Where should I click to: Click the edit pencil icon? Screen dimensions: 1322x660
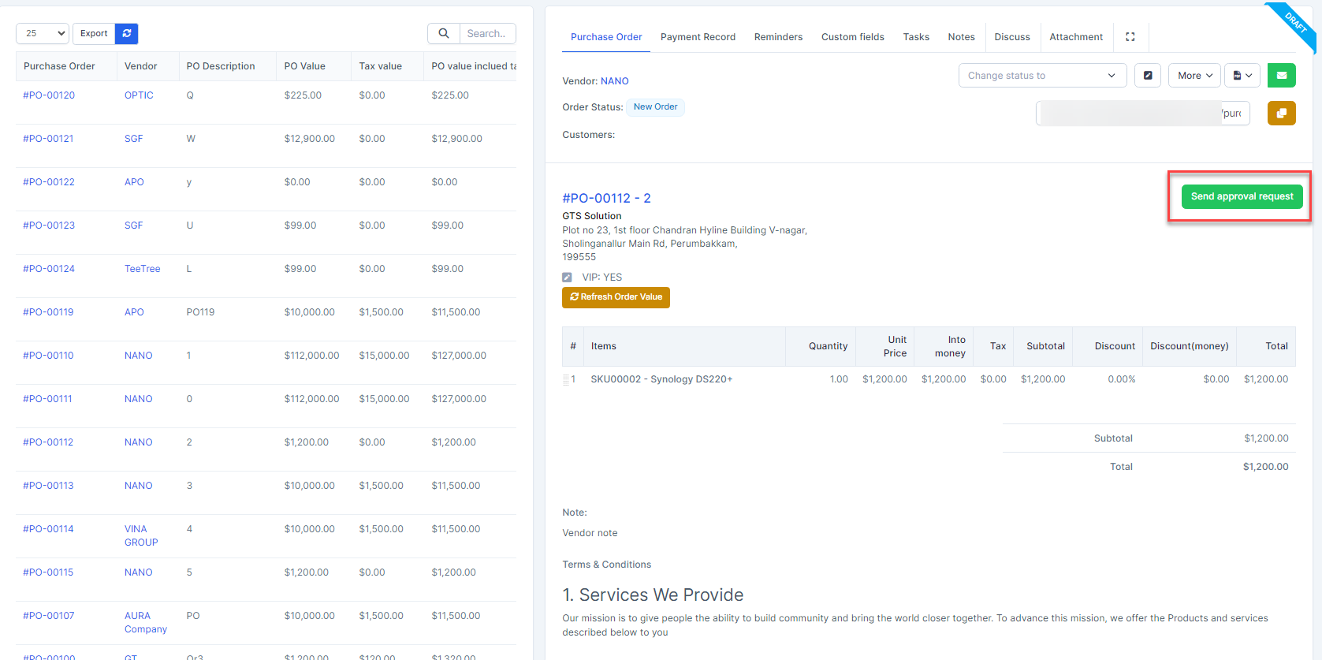tap(1148, 76)
